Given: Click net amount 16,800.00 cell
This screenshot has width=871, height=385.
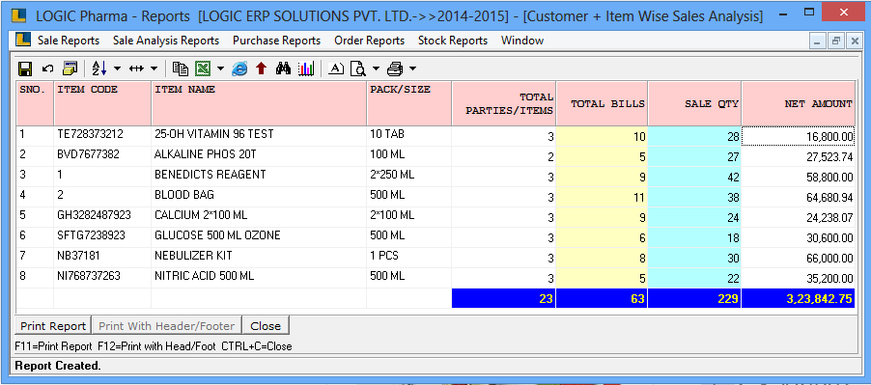Looking at the screenshot, I should (x=798, y=136).
